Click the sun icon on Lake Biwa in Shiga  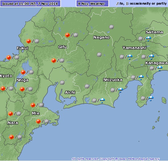[x=23, y=72]
